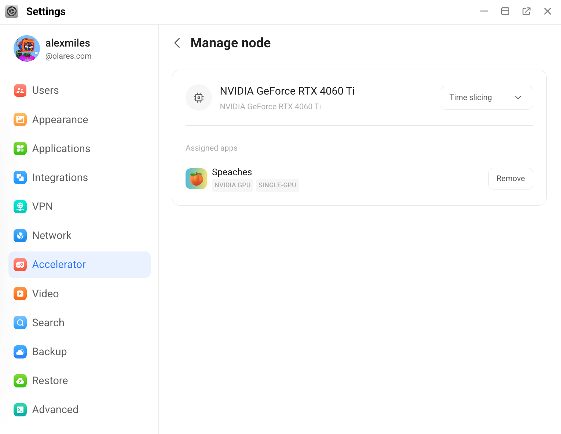Image resolution: width=561 pixels, height=434 pixels.
Task: Go back using the Manage node arrow
Action: click(x=177, y=43)
